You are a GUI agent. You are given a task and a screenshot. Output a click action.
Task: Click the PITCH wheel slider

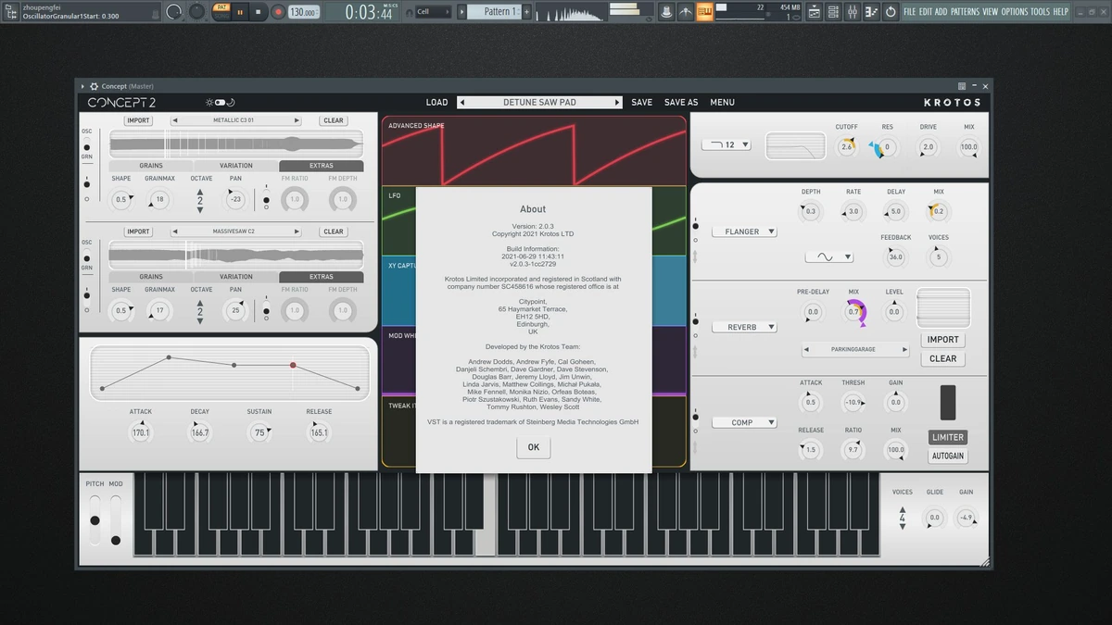tap(95, 521)
